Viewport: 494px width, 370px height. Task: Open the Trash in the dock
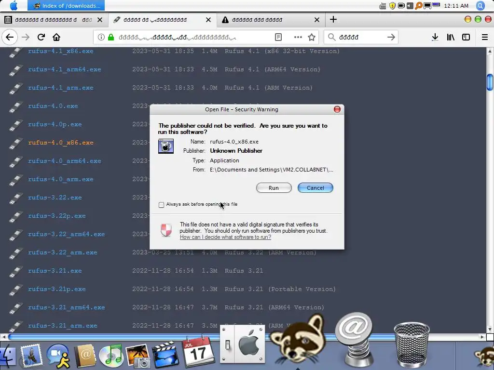pos(412,345)
